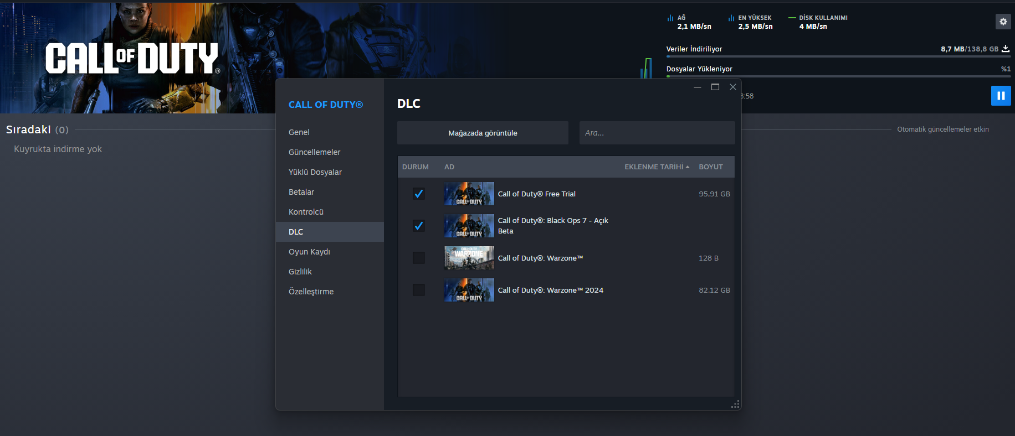The width and height of the screenshot is (1015, 436).
Task: Enable Call of Duty: Warzone DLC checkbox
Action: point(419,258)
